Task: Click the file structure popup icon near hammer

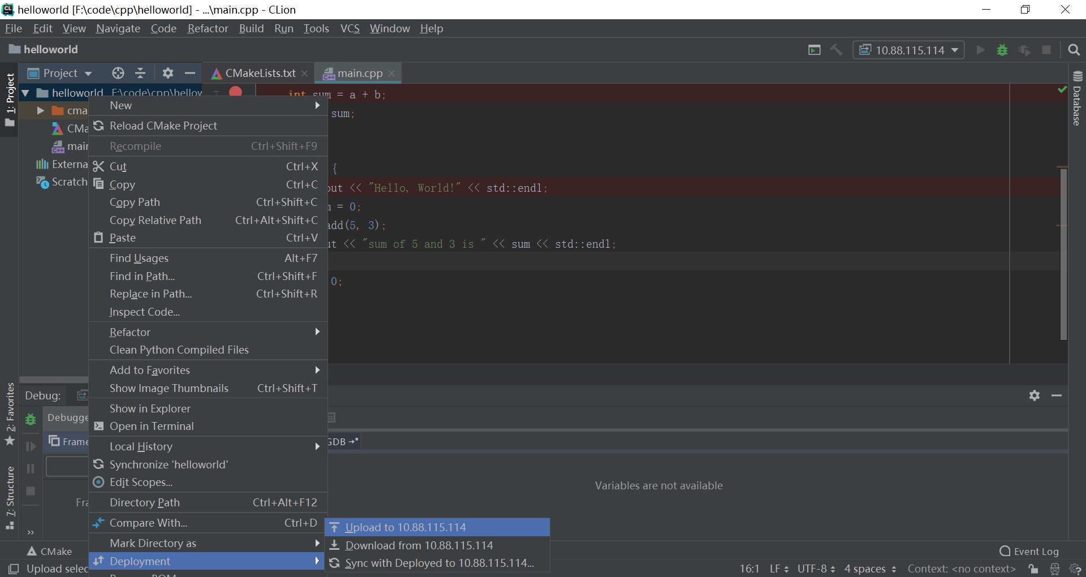Action: pyautogui.click(x=815, y=50)
